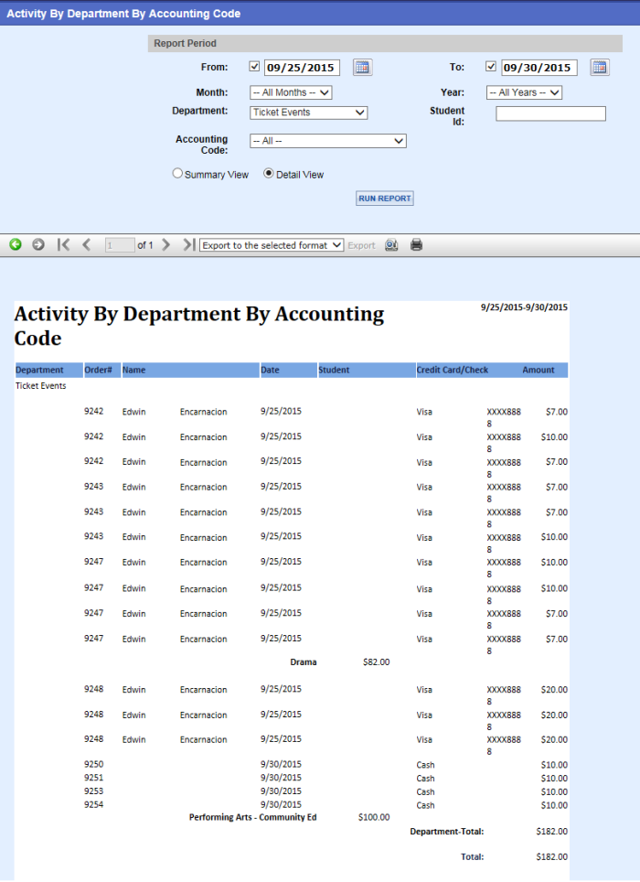Click the 9/25/2015-9/30/2015 report date range

524,307
